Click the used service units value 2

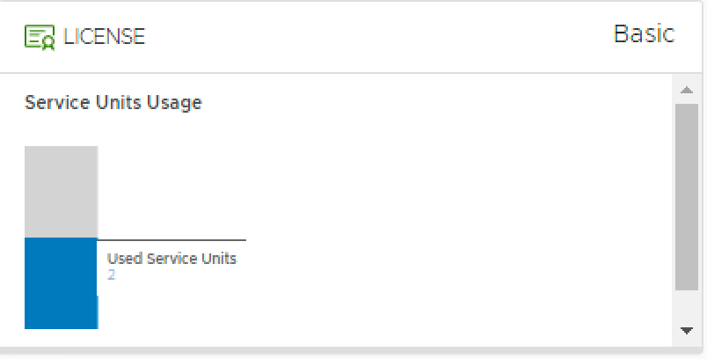click(x=112, y=275)
